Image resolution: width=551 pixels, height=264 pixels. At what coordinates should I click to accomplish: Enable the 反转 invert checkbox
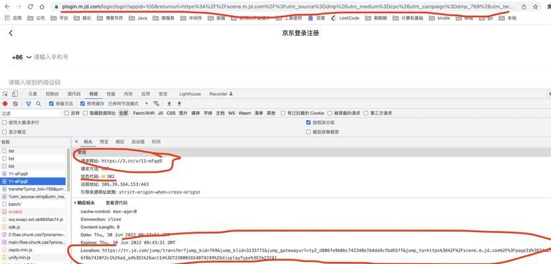pos(67,114)
